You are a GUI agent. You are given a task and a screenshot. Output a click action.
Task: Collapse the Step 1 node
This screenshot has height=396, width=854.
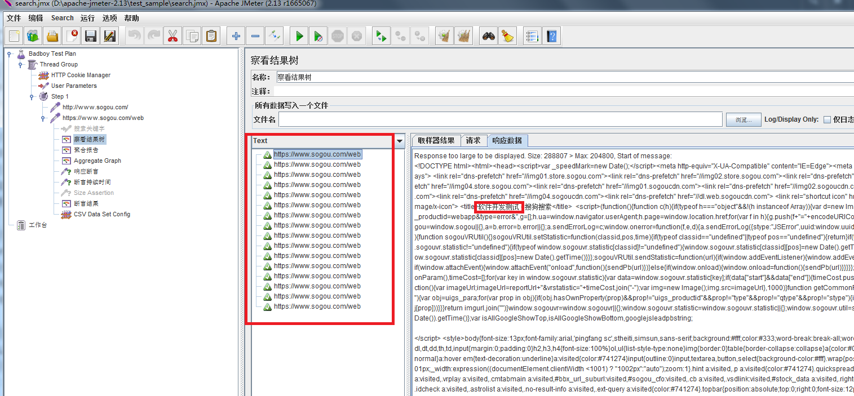(x=32, y=97)
